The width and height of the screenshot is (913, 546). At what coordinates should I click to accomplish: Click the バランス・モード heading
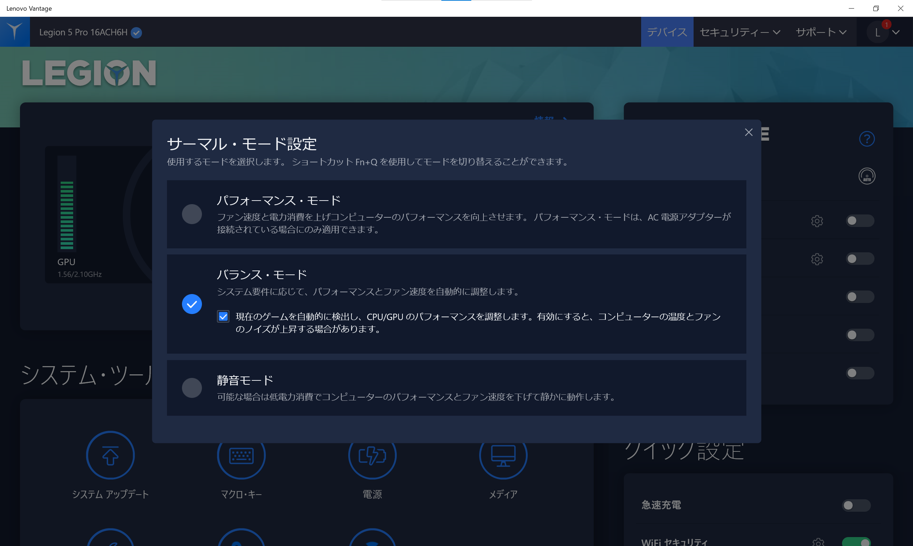[x=262, y=275]
